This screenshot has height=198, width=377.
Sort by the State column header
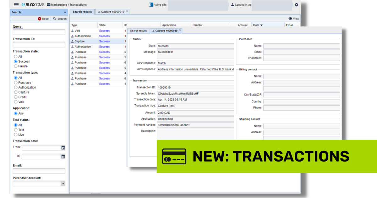click(110, 25)
